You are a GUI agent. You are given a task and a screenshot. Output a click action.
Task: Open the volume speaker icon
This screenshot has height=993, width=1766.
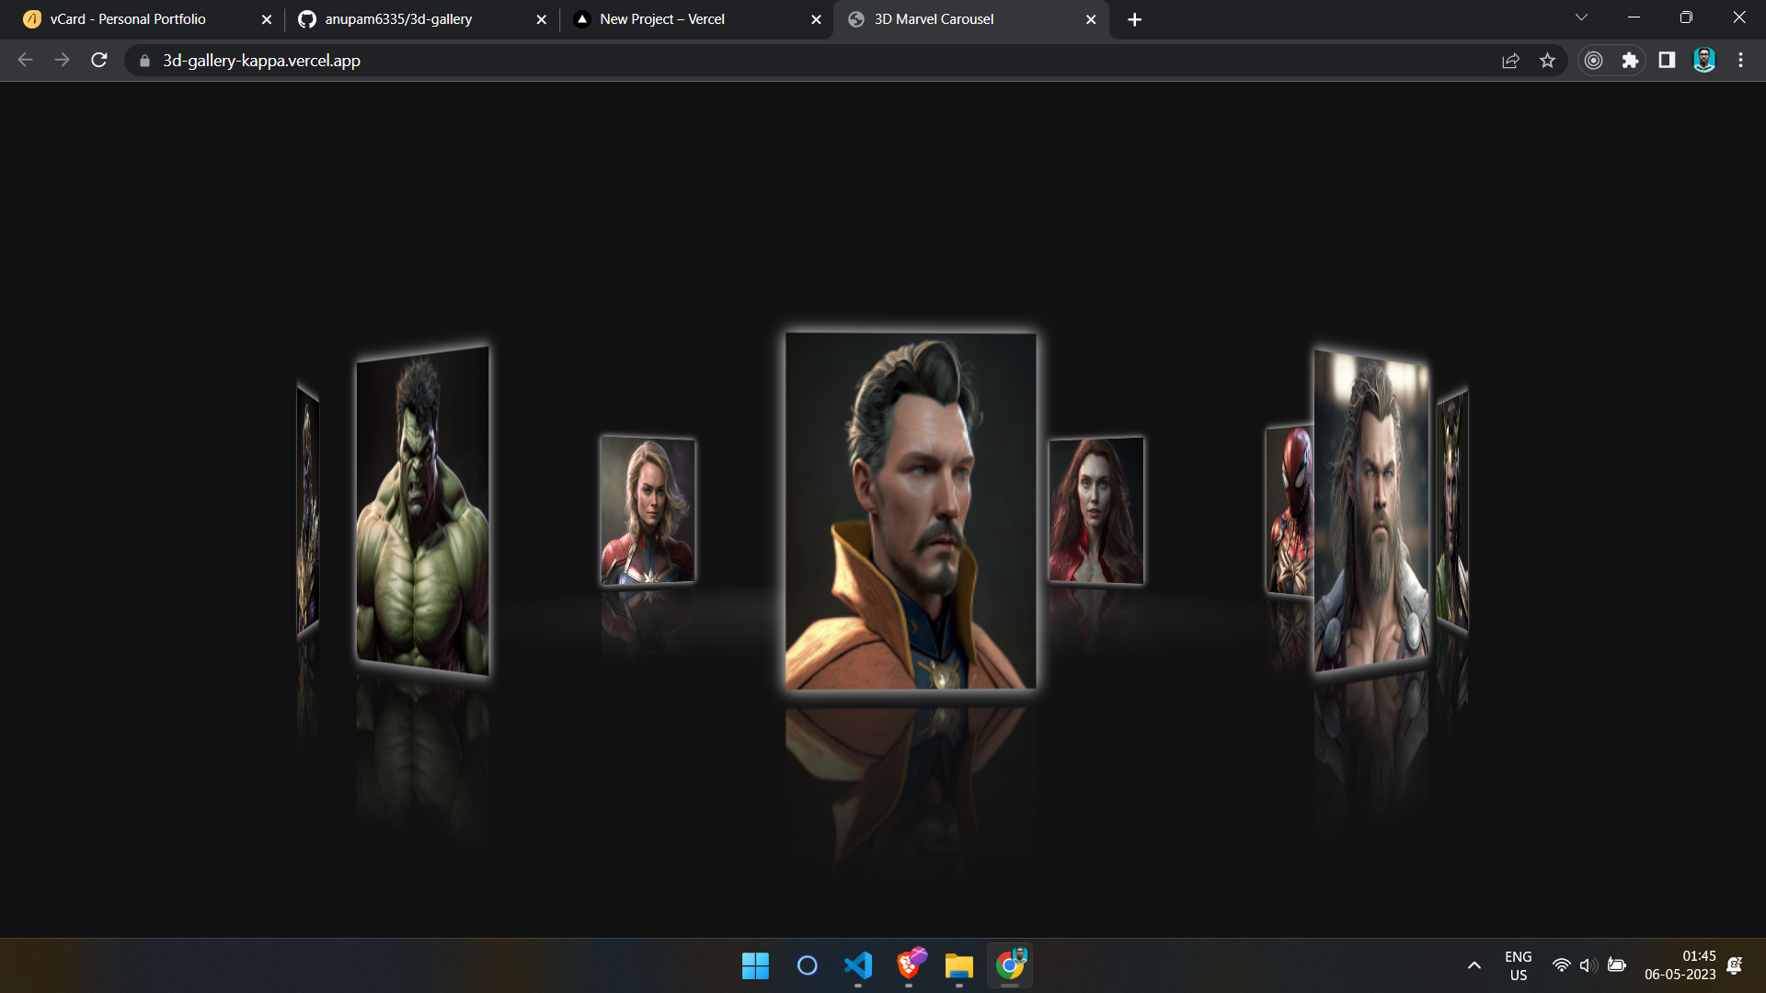[x=1588, y=965]
